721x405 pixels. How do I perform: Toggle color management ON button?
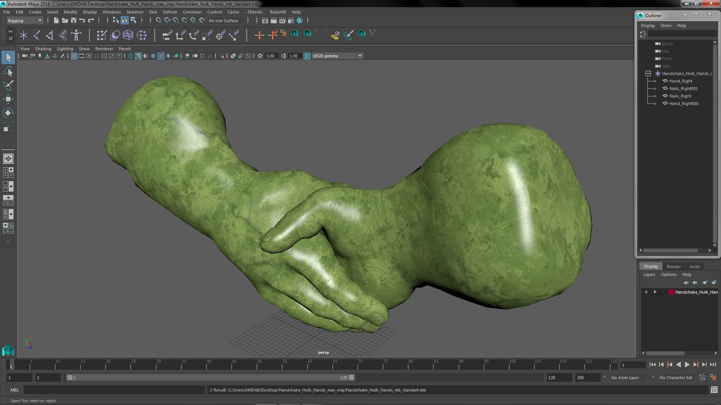click(307, 56)
